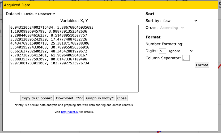Click the Acquired Data title bar text
The image size is (221, 133).
coord(17,5)
